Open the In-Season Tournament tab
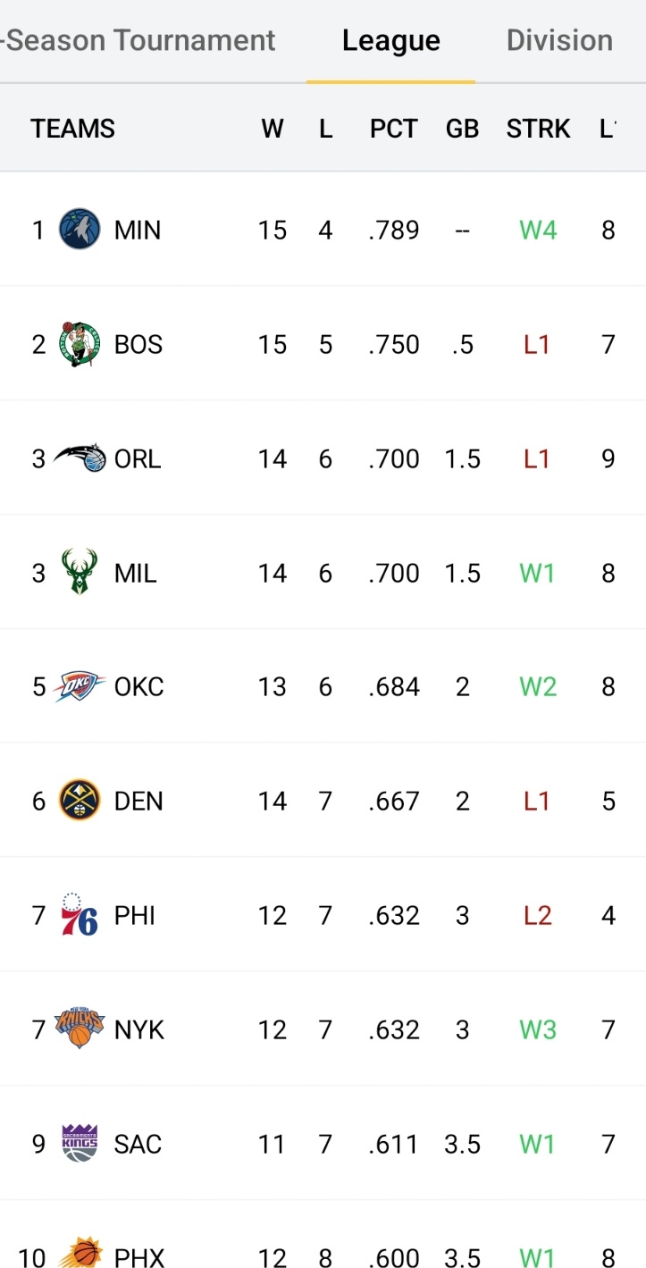646x1268 pixels. [140, 40]
